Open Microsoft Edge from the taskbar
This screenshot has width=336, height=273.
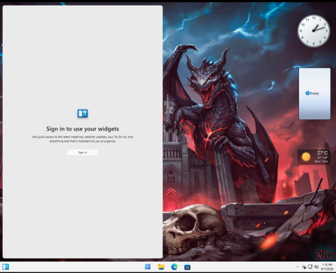pyautogui.click(x=174, y=267)
